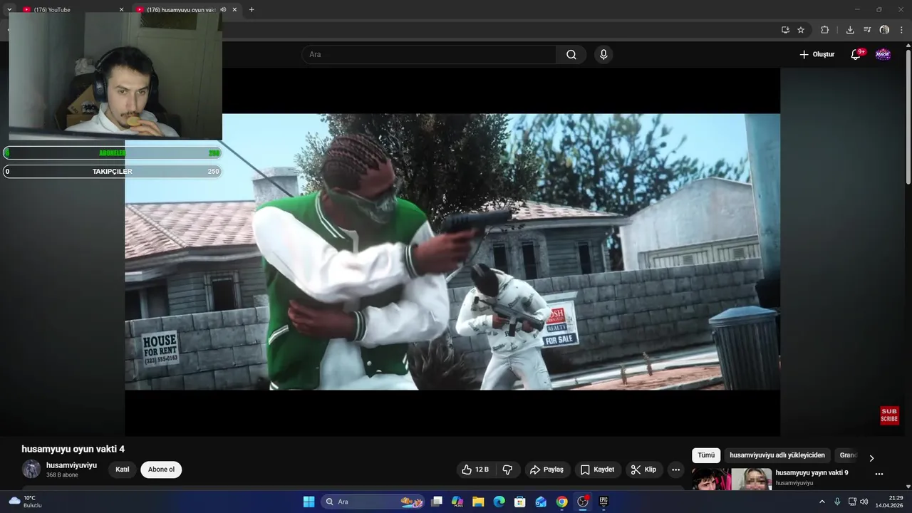Open Chrome downloads icon
Viewport: 912px width, 513px height.
click(850, 30)
